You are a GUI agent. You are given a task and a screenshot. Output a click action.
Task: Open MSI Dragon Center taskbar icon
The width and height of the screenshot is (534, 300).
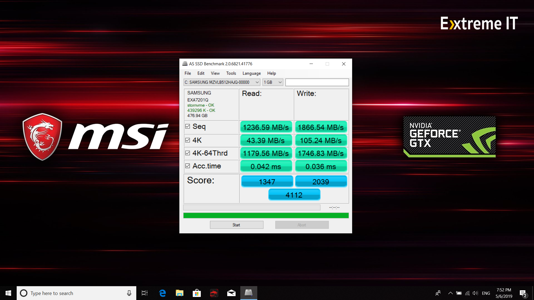pyautogui.click(x=214, y=293)
